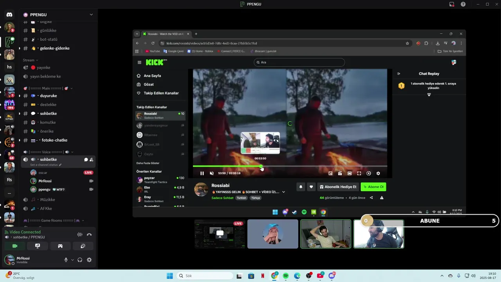Select the ppengu avatar video tile
The image size is (501, 282).
(x=272, y=234)
